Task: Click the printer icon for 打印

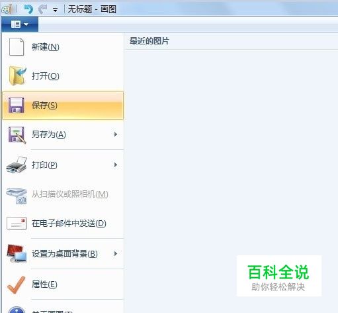Action: (x=17, y=164)
